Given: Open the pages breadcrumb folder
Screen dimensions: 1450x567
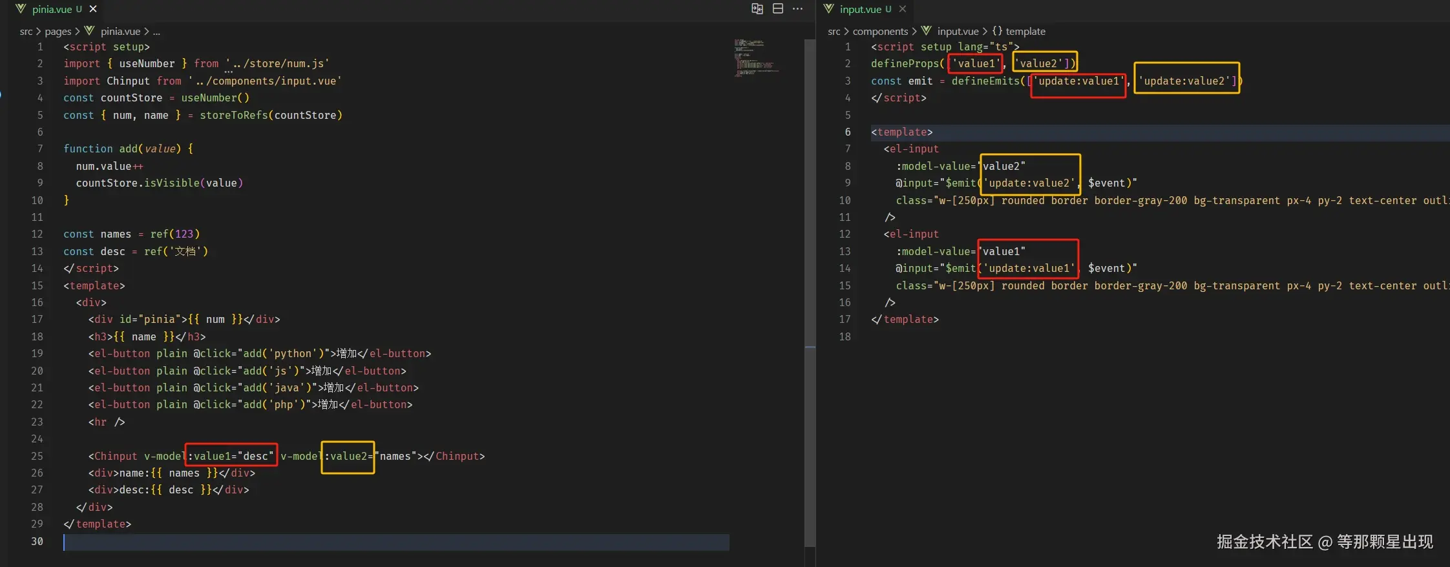Looking at the screenshot, I should pos(58,31).
